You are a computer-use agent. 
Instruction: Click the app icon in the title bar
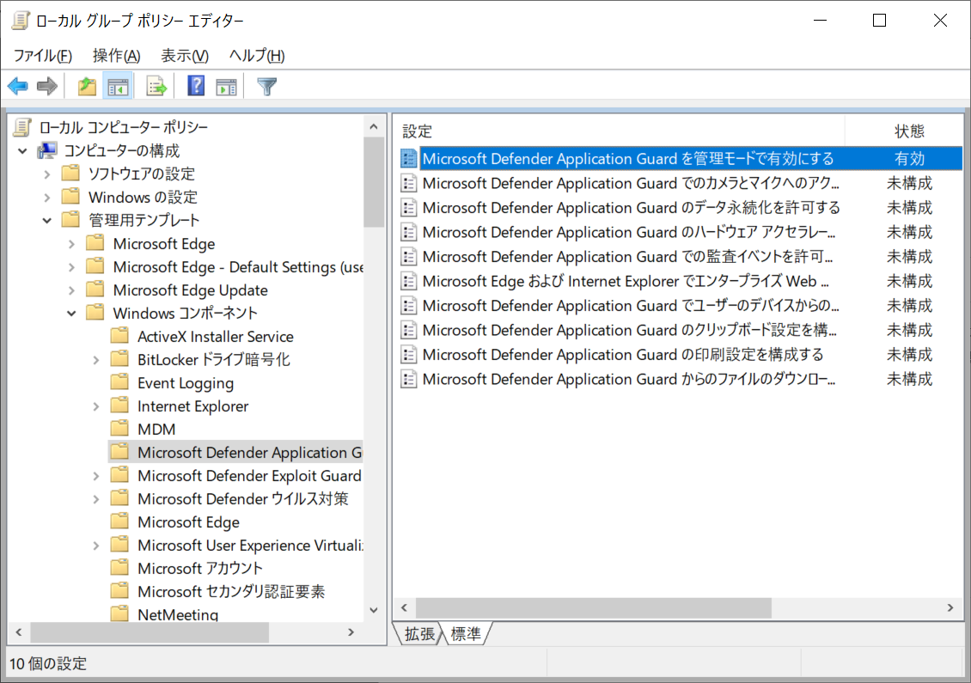[x=21, y=21]
